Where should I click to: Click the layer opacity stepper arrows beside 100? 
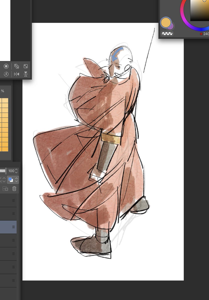click(x=16, y=171)
